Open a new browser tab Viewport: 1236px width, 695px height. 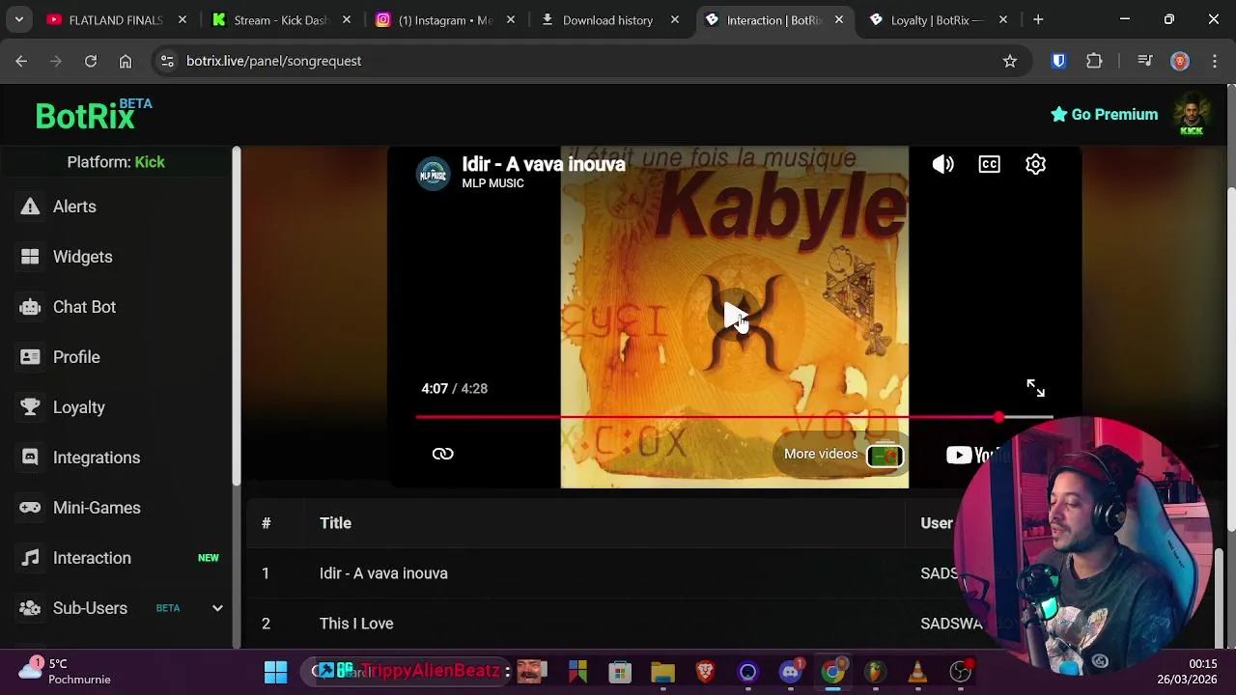click(1038, 19)
